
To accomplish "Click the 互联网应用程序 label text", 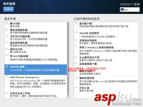I will pyautogui.click(x=88, y=41).
